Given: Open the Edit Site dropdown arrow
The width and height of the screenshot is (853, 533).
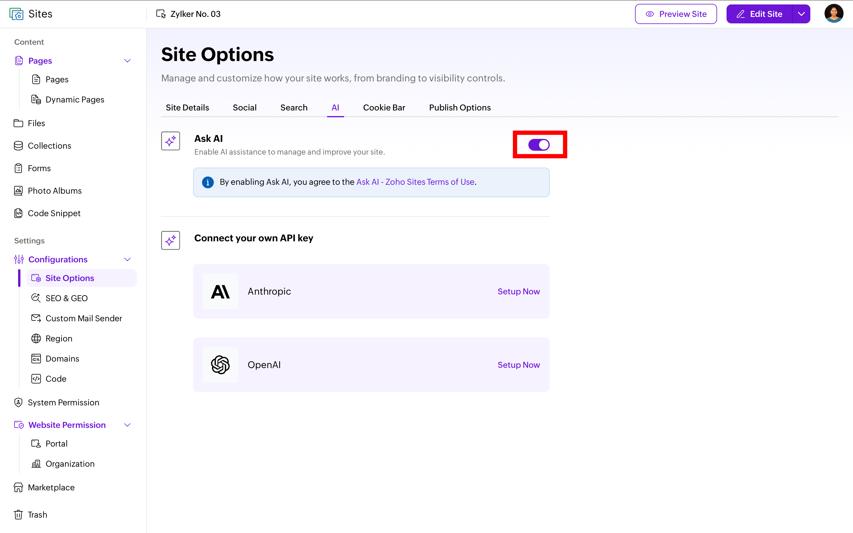Looking at the screenshot, I should [x=801, y=14].
